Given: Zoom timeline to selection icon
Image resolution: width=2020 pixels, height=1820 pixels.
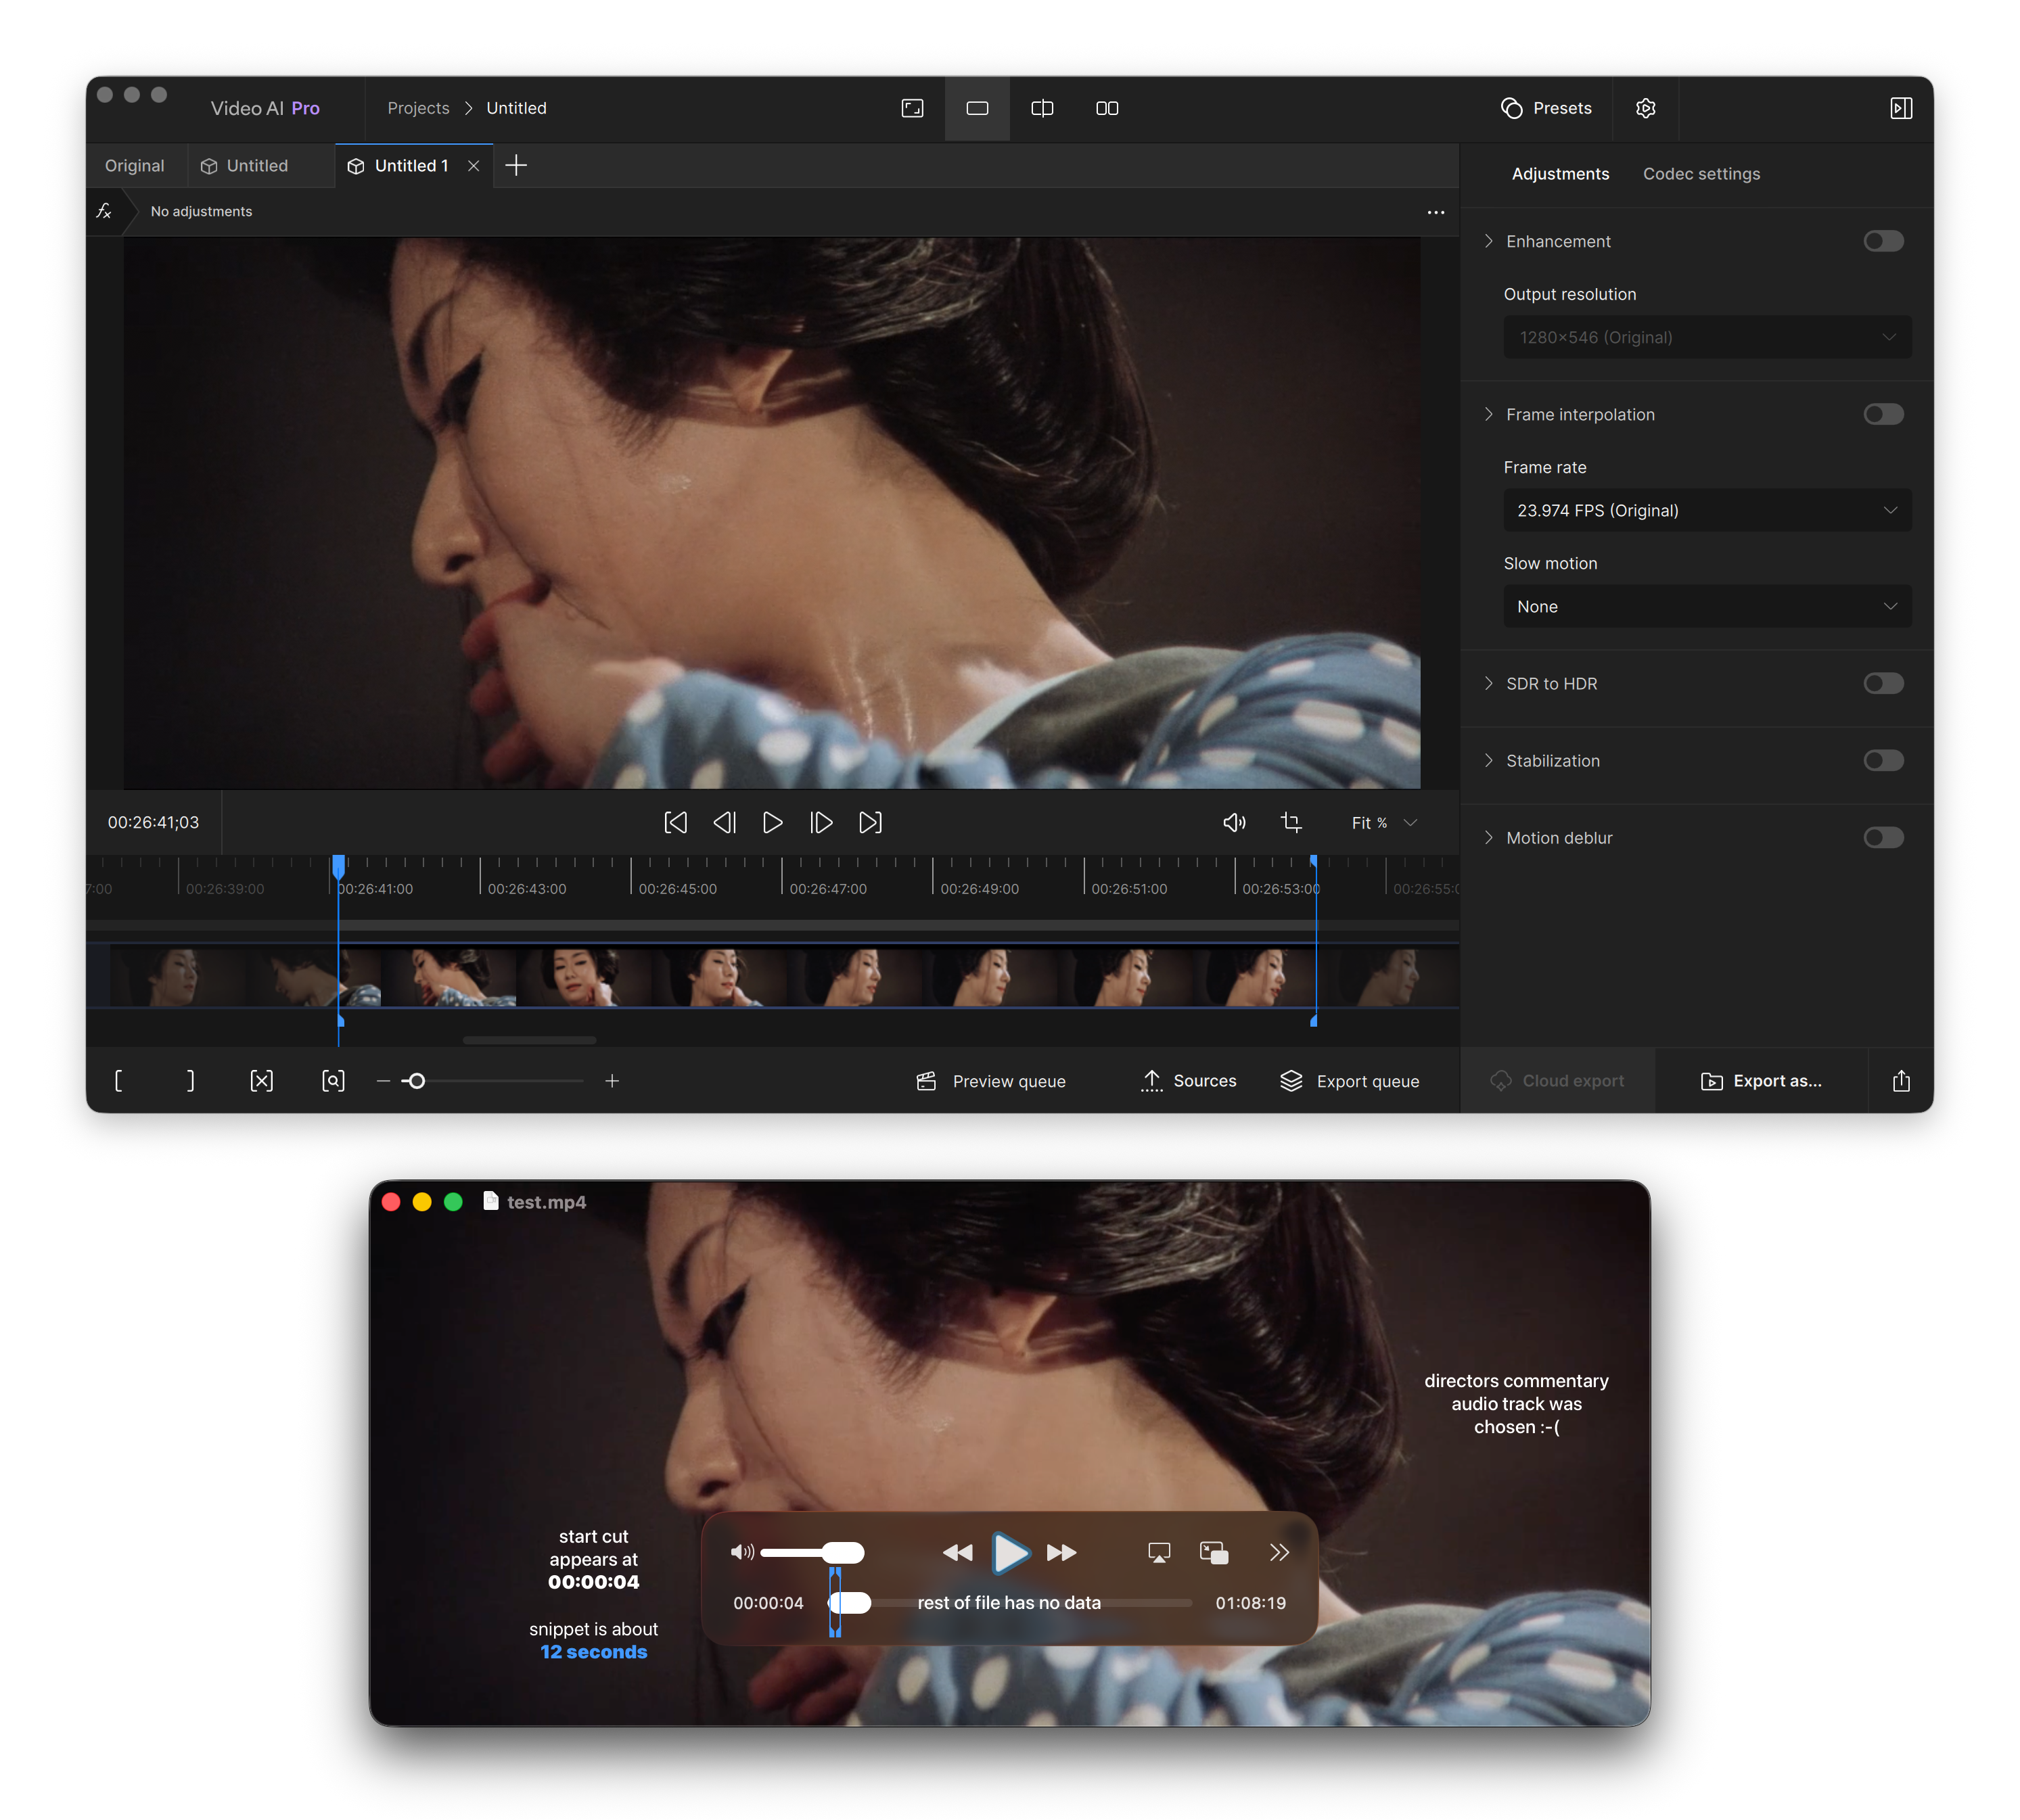Looking at the screenshot, I should click(333, 1080).
